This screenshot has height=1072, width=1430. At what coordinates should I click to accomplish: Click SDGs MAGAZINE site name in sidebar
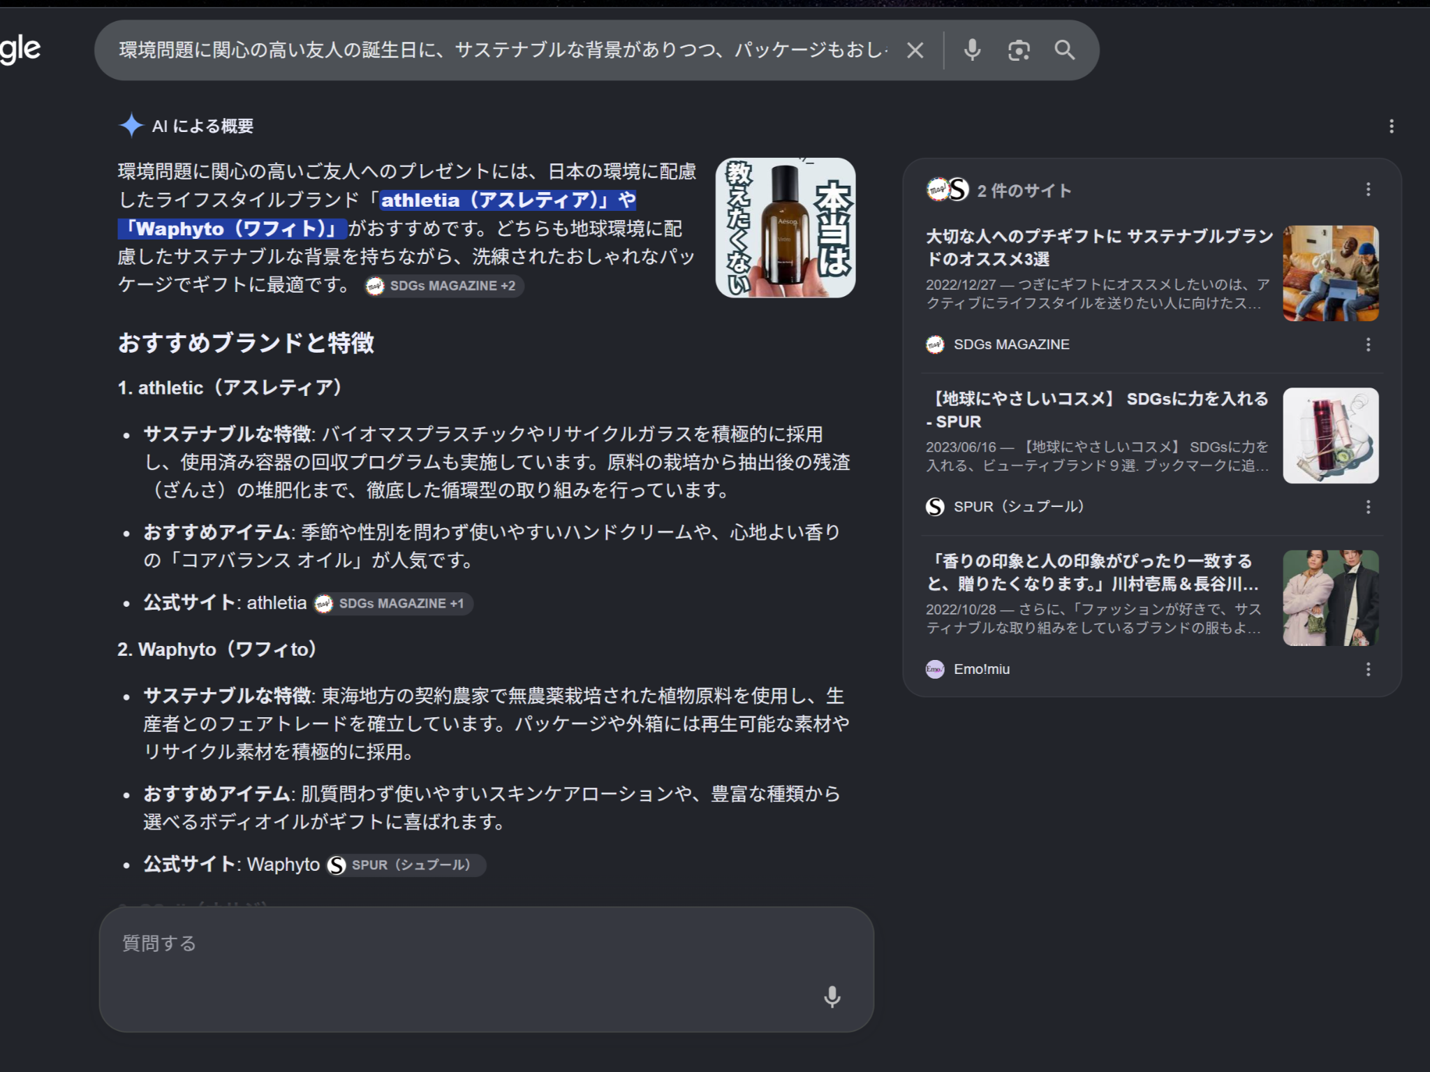click(x=1012, y=344)
